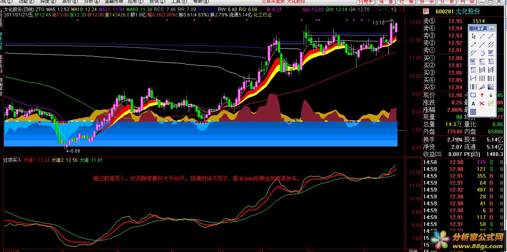This screenshot has height=252, width=507.
Task: Select the G line drawing tool
Action: [482, 61]
